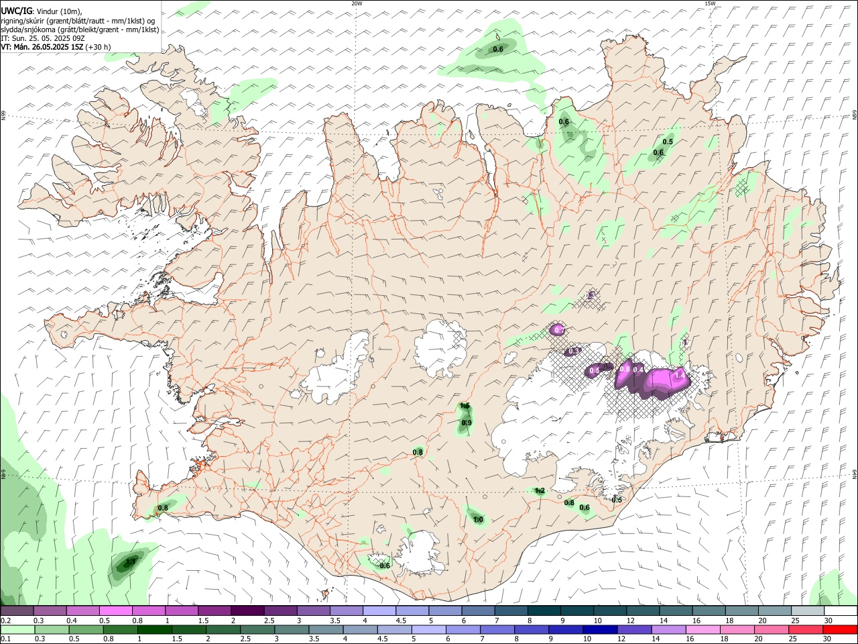Click the 'slydda/snjókoma (grátt/bleikt/grænt' description line

(x=80, y=30)
